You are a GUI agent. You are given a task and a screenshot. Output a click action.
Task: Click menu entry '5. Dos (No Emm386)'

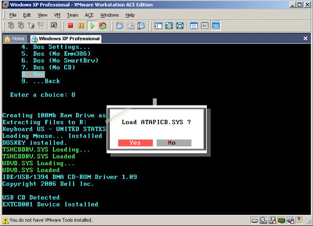click(x=56, y=54)
